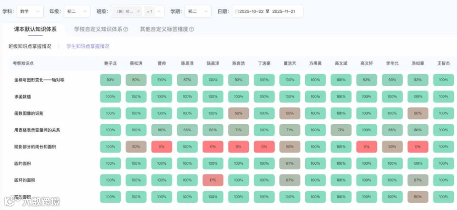Image resolution: width=457 pixels, height=210 pixels.
Task: Click 陈昊泽's red 17% cell for 圆环的面积
Action: click(x=213, y=180)
